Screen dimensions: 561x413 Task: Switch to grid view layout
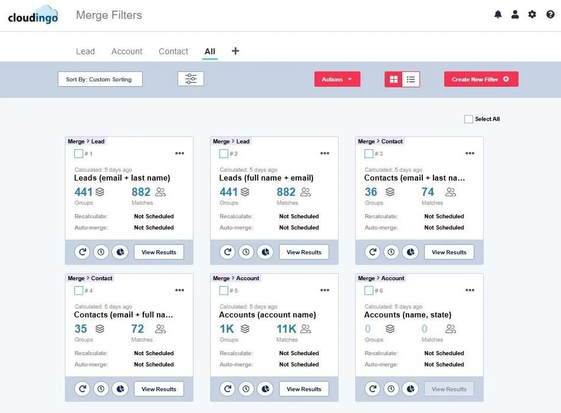click(x=393, y=80)
